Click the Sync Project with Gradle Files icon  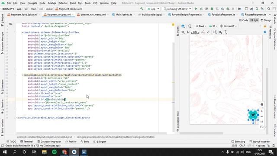[x=251, y=9]
